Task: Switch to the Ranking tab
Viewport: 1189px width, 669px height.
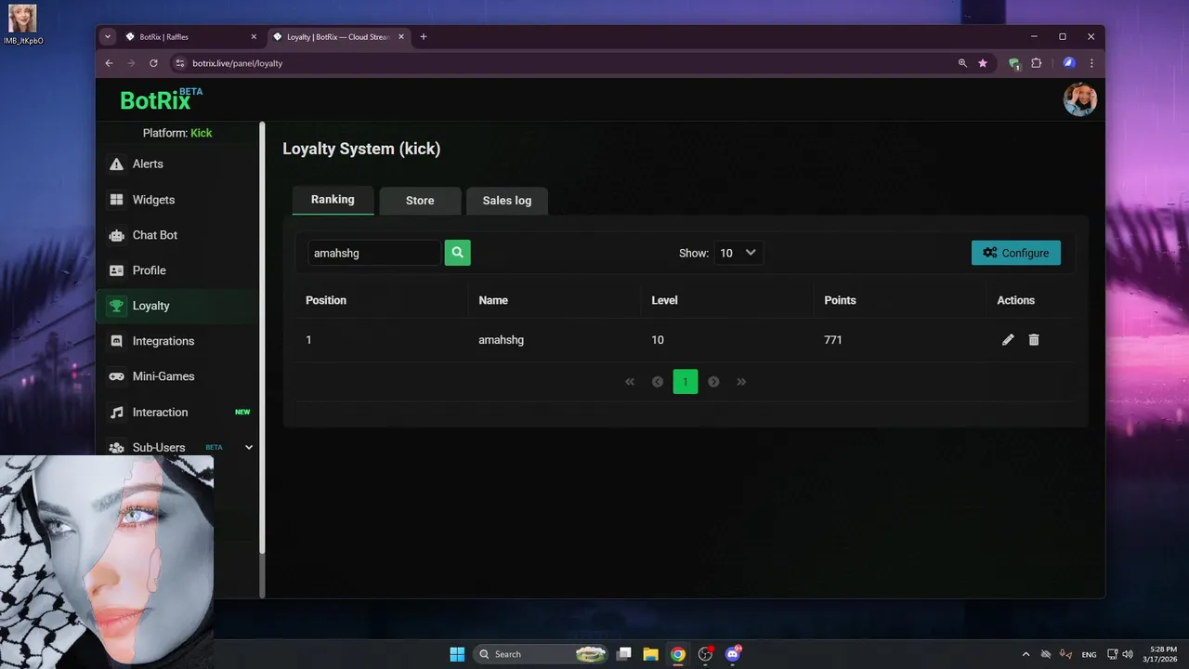Action: [x=333, y=200]
